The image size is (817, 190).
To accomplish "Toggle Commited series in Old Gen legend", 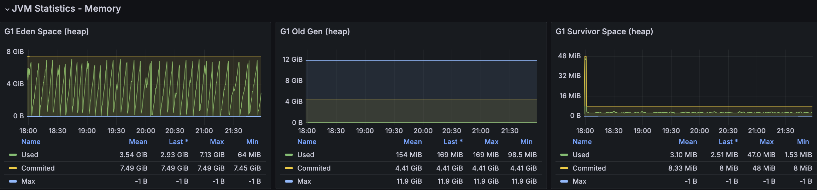I will coord(314,168).
